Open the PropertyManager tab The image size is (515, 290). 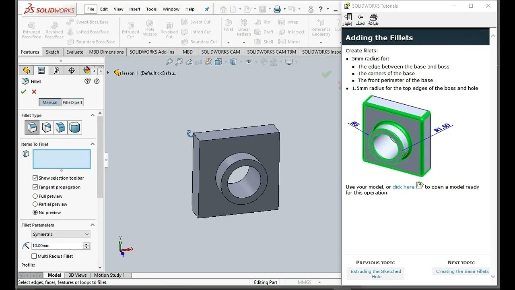(x=41, y=70)
